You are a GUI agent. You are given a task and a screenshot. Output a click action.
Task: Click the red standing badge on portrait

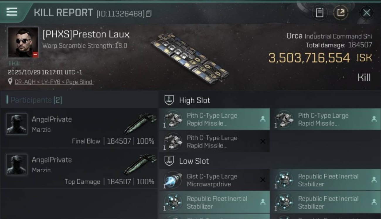[35, 55]
